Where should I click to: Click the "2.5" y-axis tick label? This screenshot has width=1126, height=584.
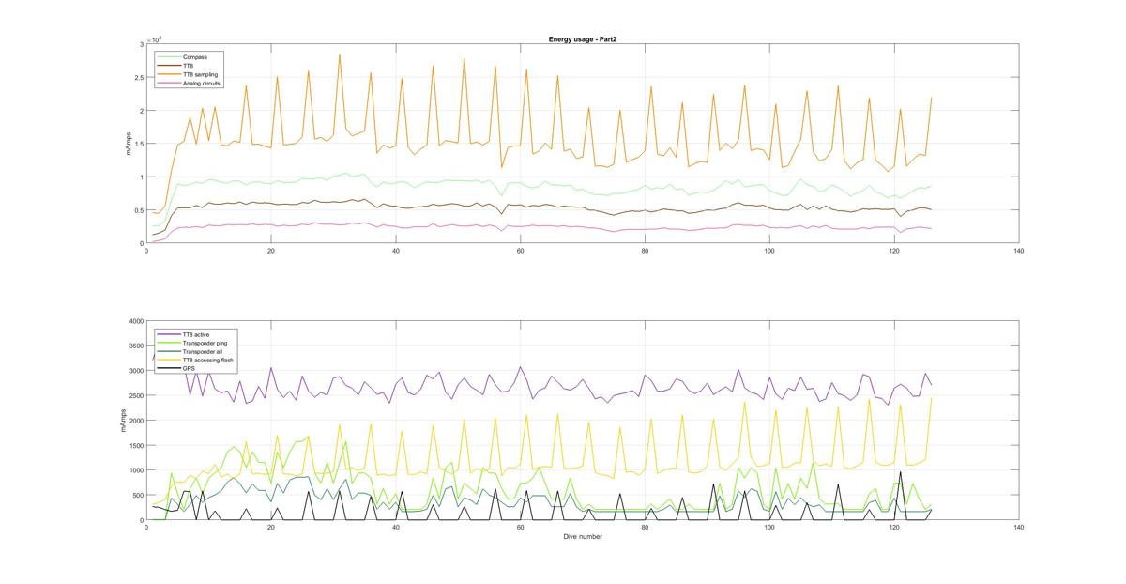click(139, 78)
